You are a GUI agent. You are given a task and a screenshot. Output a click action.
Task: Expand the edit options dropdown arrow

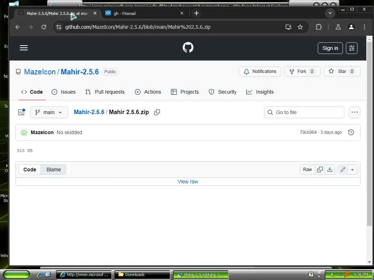(352, 170)
